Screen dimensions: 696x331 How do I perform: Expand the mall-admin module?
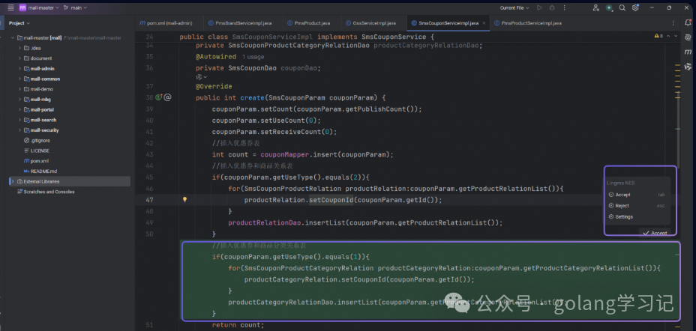[x=20, y=69]
